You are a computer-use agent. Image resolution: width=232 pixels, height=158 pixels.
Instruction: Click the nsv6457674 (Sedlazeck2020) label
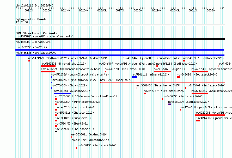(164, 91)
